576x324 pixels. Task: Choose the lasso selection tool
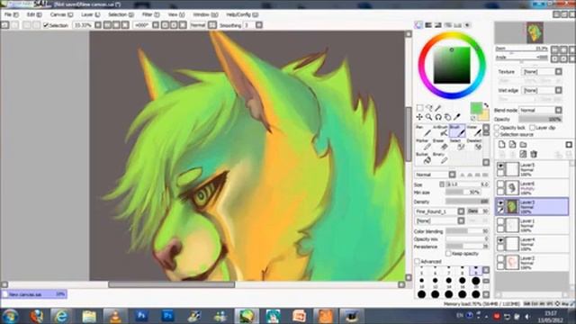click(429, 108)
